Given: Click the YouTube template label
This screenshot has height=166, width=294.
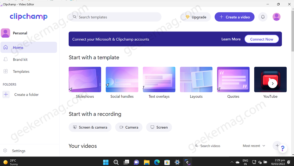Looking at the screenshot, I should click(270, 97).
